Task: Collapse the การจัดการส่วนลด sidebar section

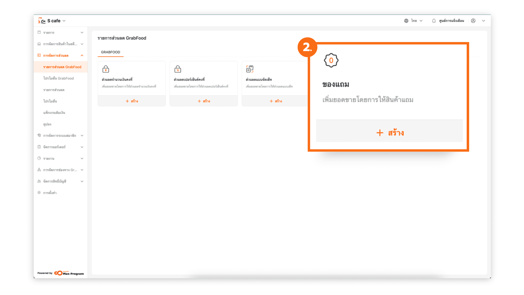Action: tap(82, 55)
